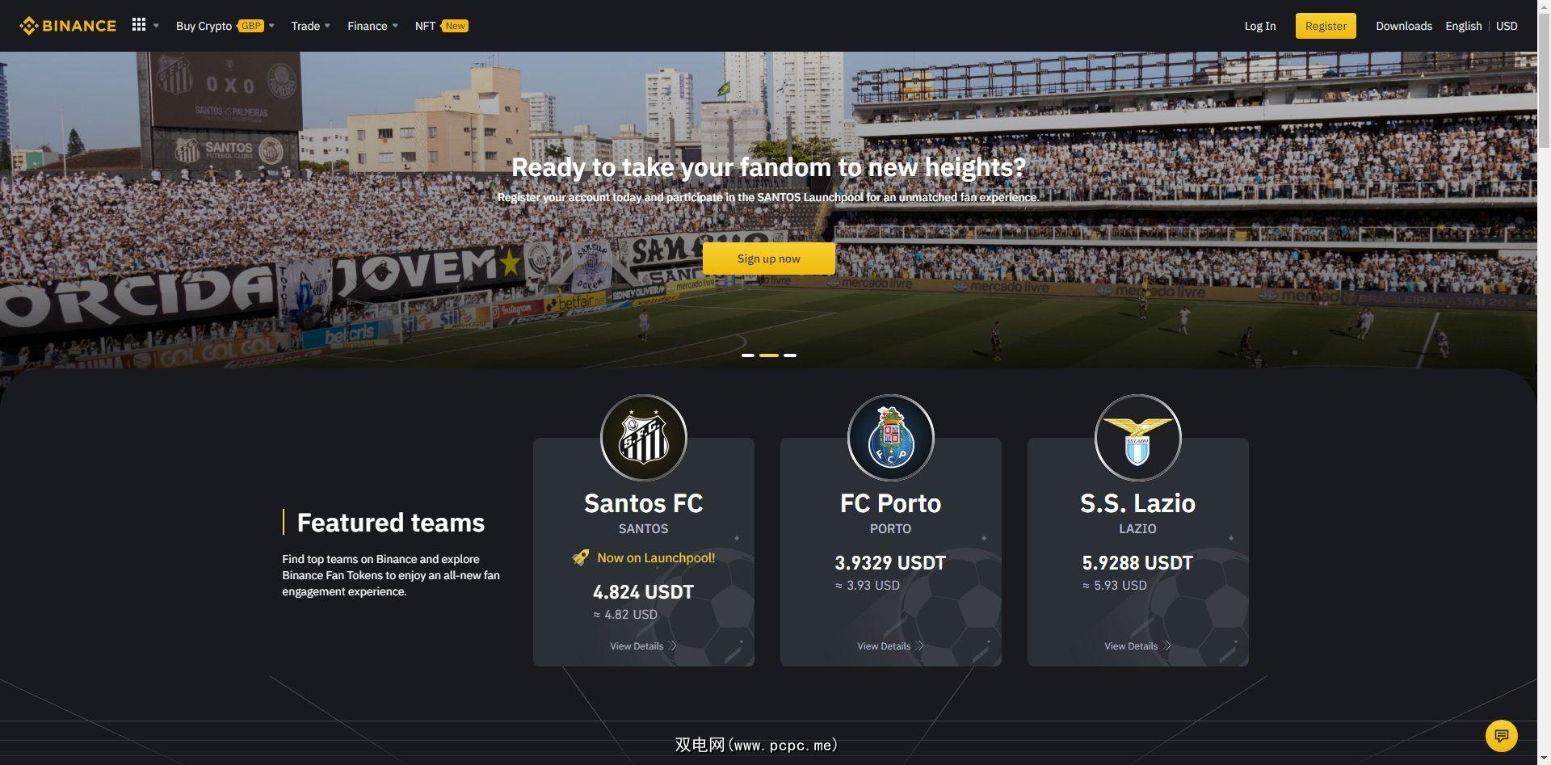Expand the Buy Crypto dropdown
Viewport: 1551px width, 765px height.
pos(225,26)
